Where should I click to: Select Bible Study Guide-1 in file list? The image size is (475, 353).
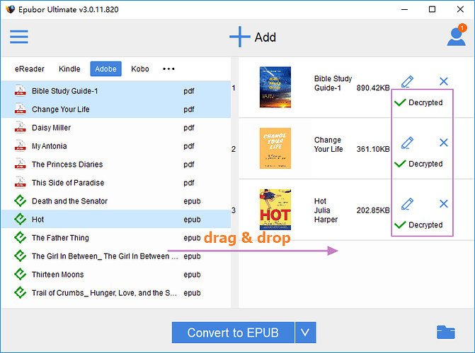click(x=116, y=90)
